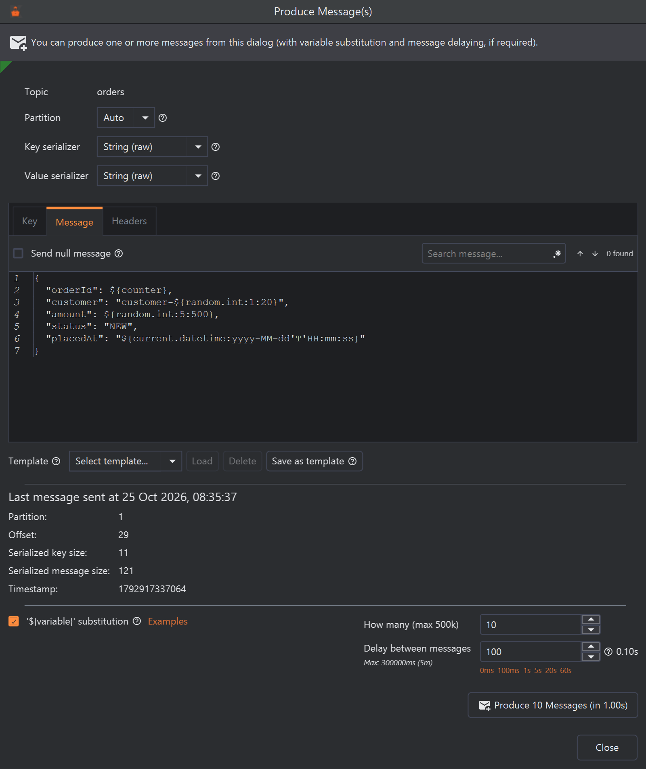646x769 pixels.
Task: Click the app icon in the title bar
Action: [x=15, y=12]
